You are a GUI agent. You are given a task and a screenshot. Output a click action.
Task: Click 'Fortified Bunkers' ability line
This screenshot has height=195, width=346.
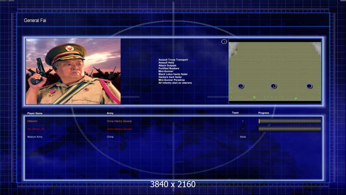click(x=169, y=68)
